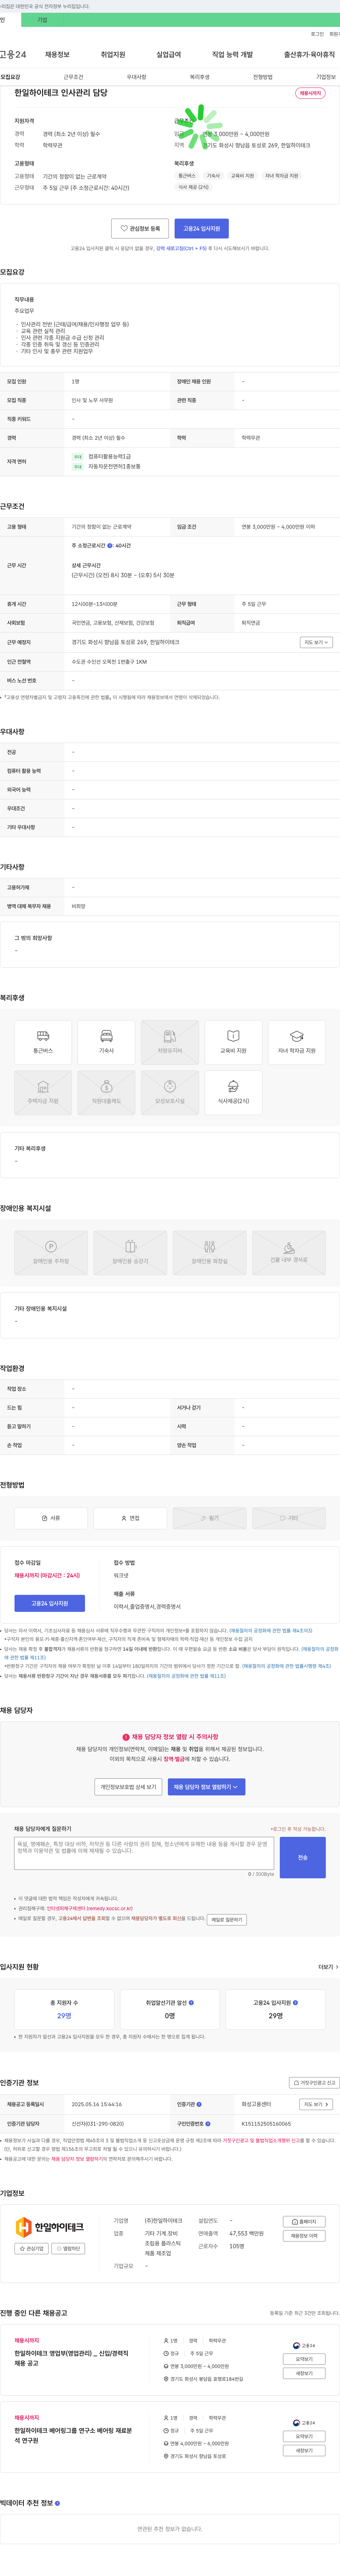
Task: Jump to the 근무조건 section tab
Action: (x=73, y=77)
